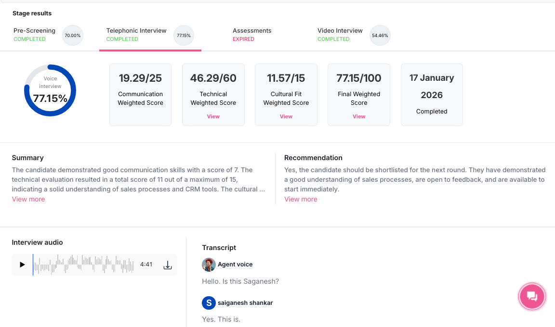This screenshot has width=555, height=327.
Task: Open the chat support bubble
Action: tap(531, 296)
